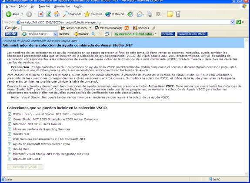Image resolution: width=250 pixels, height=183 pixels.
Task: Uncheck DirectX 9.0 collection checkbox
Action: (10, 134)
